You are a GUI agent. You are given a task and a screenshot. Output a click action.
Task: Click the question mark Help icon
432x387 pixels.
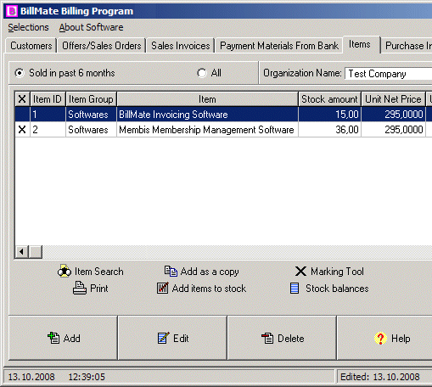coord(380,338)
